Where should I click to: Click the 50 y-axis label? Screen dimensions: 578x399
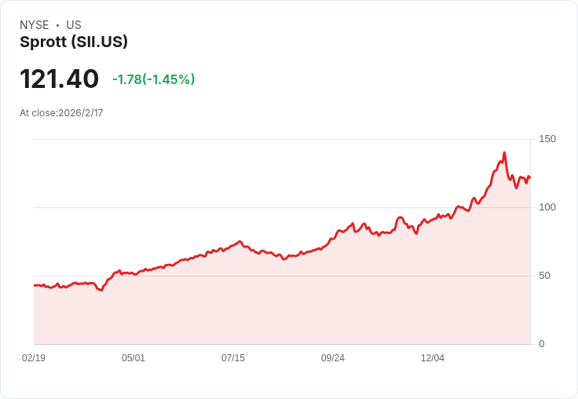click(x=544, y=276)
